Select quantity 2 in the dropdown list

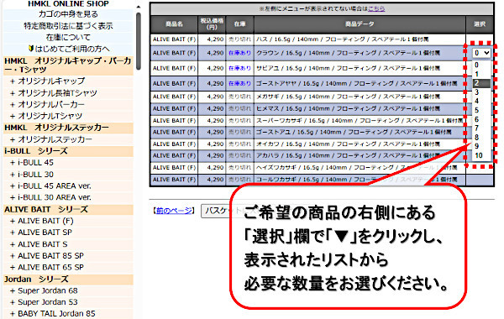[x=481, y=83]
